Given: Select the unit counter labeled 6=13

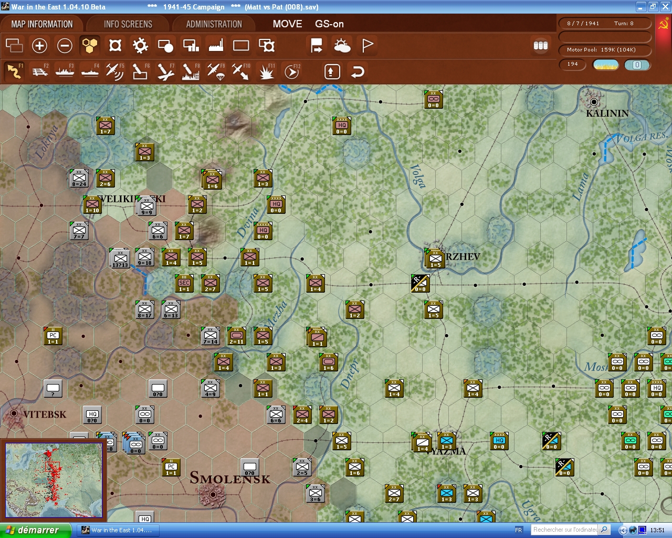Looking at the screenshot, I should (171, 309).
